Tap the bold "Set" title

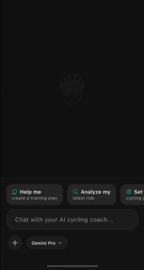click(138, 192)
